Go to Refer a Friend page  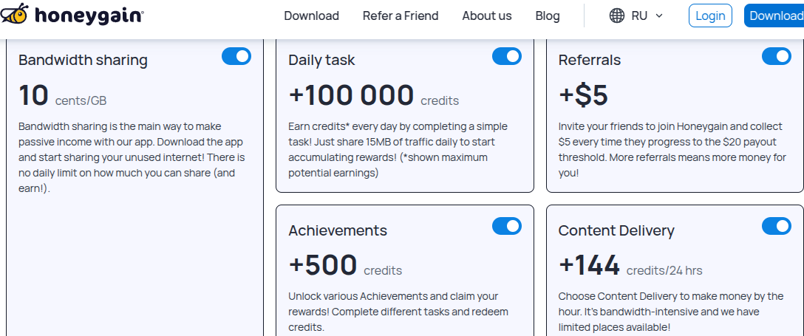pos(401,16)
